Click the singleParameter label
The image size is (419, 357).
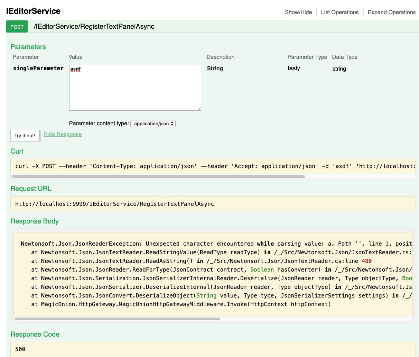(38, 68)
